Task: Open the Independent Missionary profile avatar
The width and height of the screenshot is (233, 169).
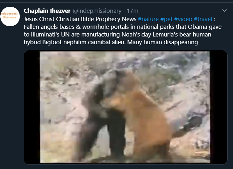Action: 10,16
